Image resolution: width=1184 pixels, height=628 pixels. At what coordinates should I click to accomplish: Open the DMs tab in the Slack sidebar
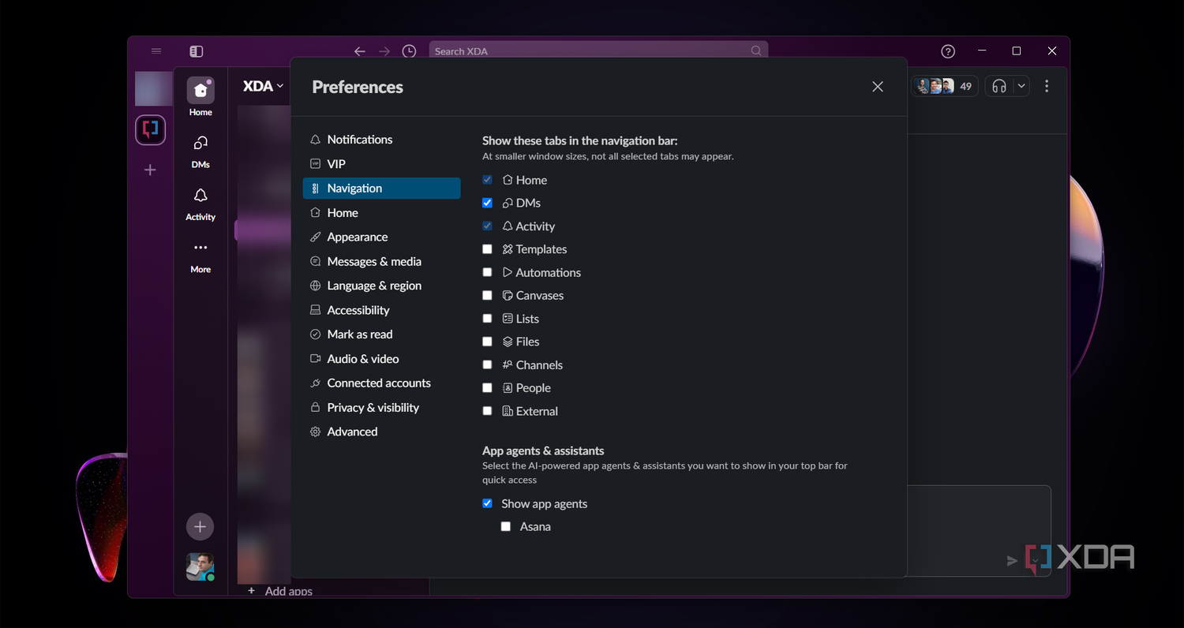[x=200, y=150]
